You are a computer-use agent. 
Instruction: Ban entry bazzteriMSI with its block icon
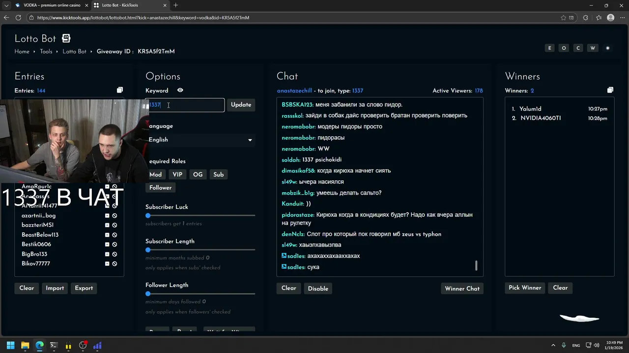coord(114,225)
